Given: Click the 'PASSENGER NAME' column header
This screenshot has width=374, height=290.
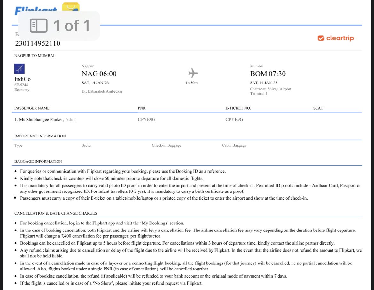Looking at the screenshot, I should pyautogui.click(x=32, y=108).
